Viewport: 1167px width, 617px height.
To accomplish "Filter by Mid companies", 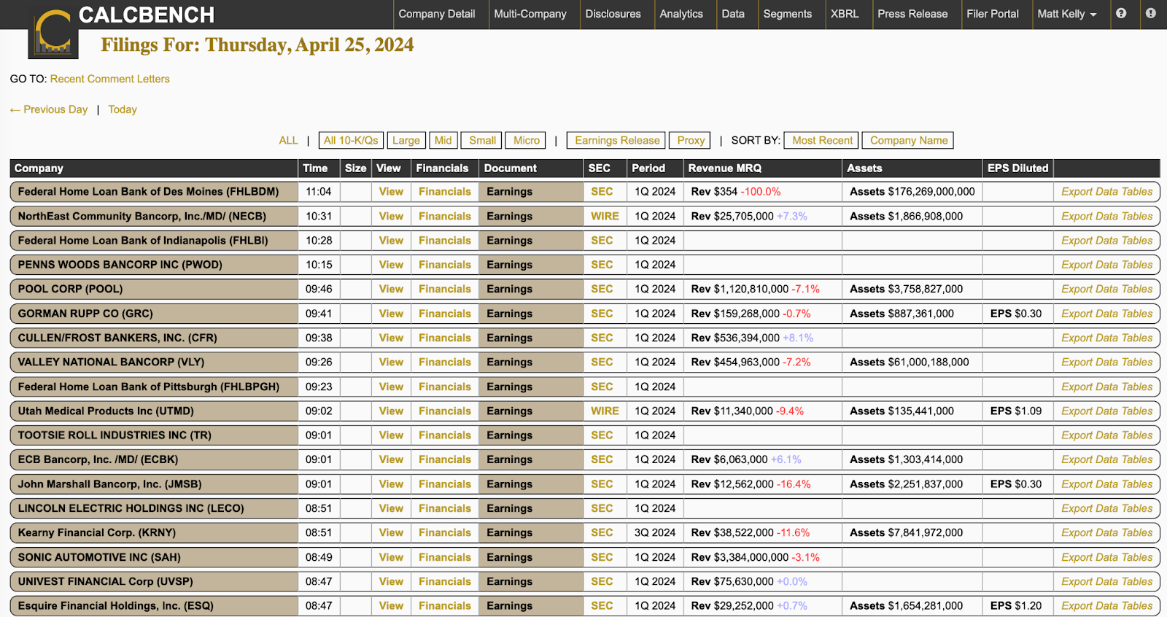I will (443, 140).
